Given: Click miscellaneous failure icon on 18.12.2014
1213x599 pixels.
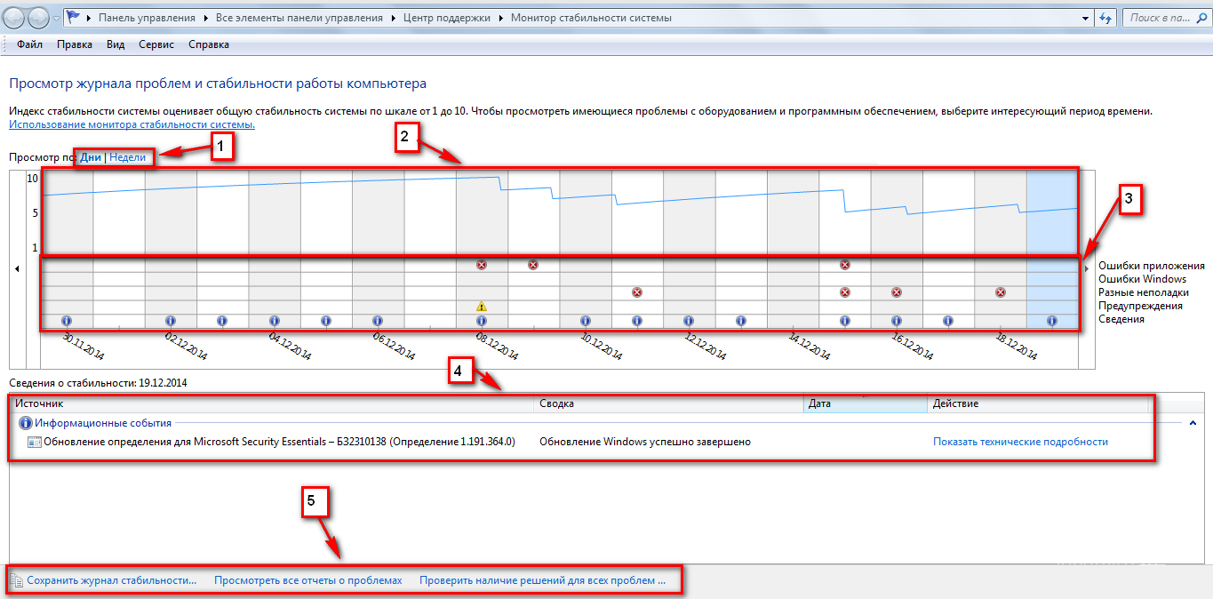Looking at the screenshot, I should coord(1001,292).
